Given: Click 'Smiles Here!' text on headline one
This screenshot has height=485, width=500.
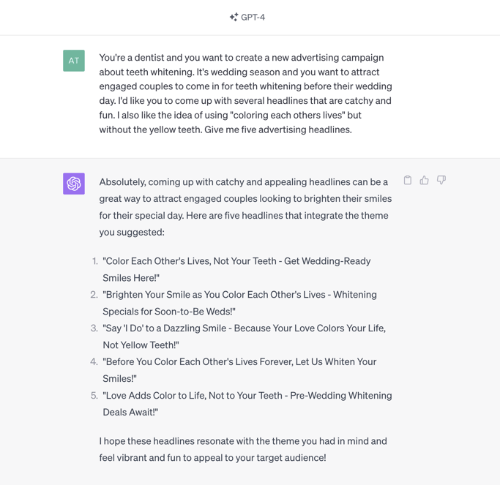Looking at the screenshot, I should click(131, 278).
